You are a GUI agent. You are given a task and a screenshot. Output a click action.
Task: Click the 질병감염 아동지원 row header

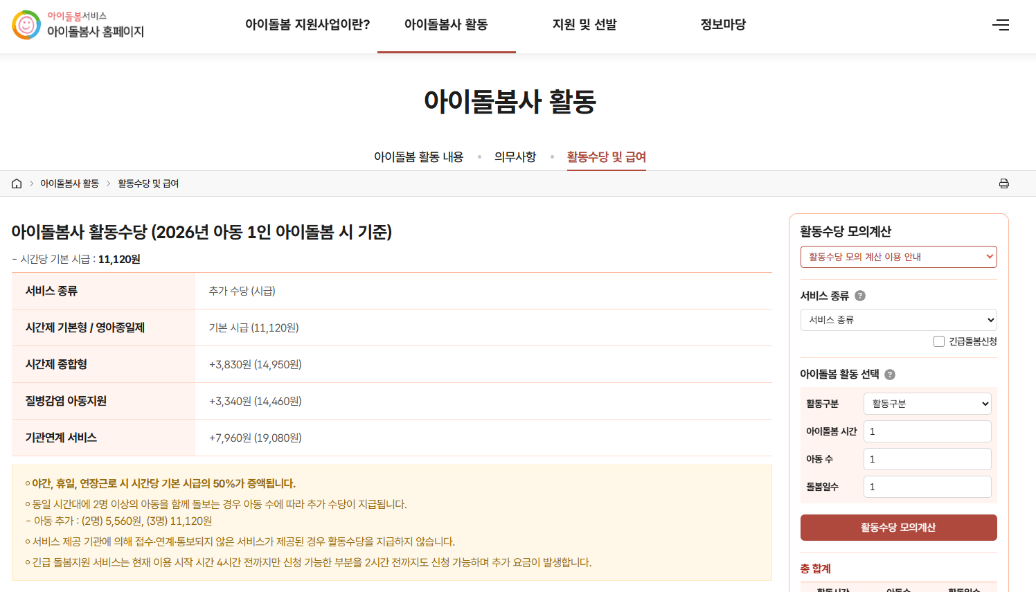(103, 401)
